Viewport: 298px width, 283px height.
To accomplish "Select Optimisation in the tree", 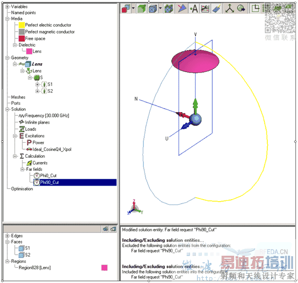I will [x=22, y=189].
